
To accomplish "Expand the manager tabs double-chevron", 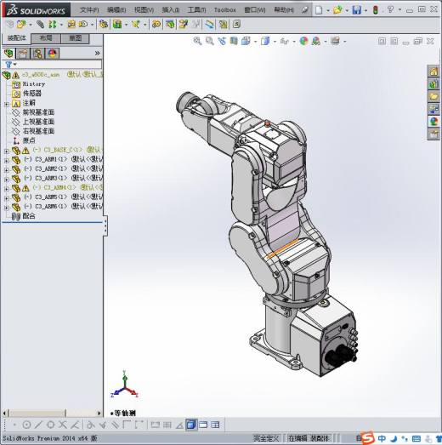I will (x=97, y=53).
